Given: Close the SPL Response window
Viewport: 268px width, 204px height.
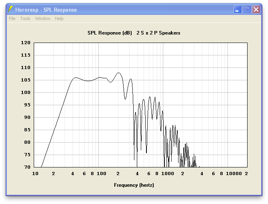Looking at the screenshot, I should (x=256, y=9).
